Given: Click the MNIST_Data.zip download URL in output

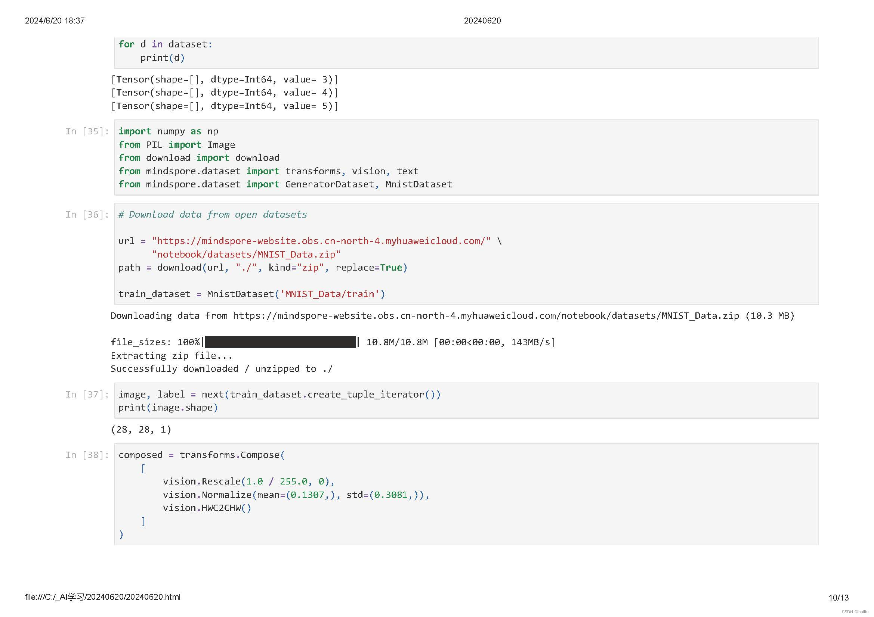Looking at the screenshot, I should 486,316.
